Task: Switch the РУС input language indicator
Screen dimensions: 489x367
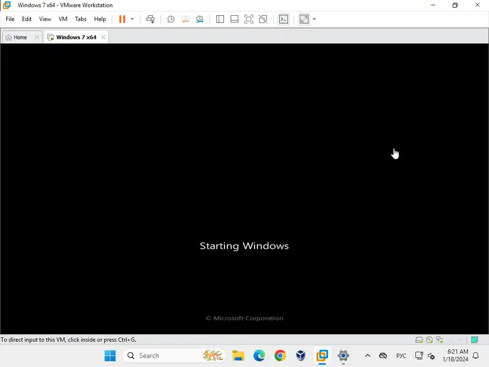Action: 401,356
